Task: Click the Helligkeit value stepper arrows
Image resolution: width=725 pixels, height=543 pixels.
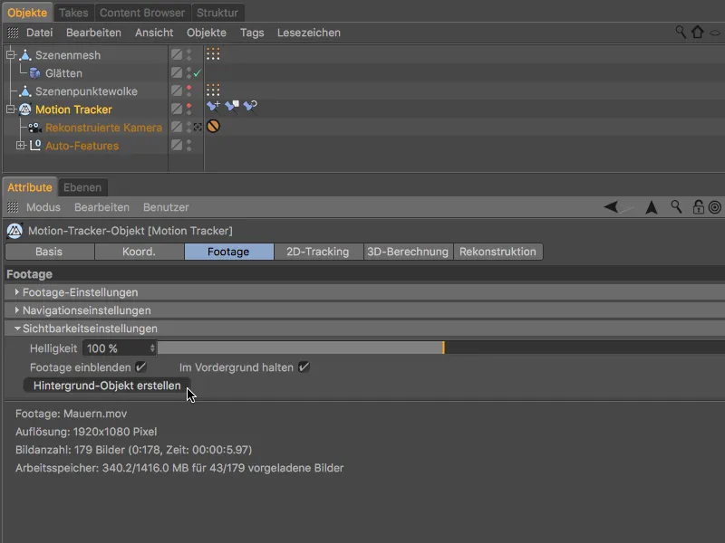Action: pyautogui.click(x=152, y=348)
